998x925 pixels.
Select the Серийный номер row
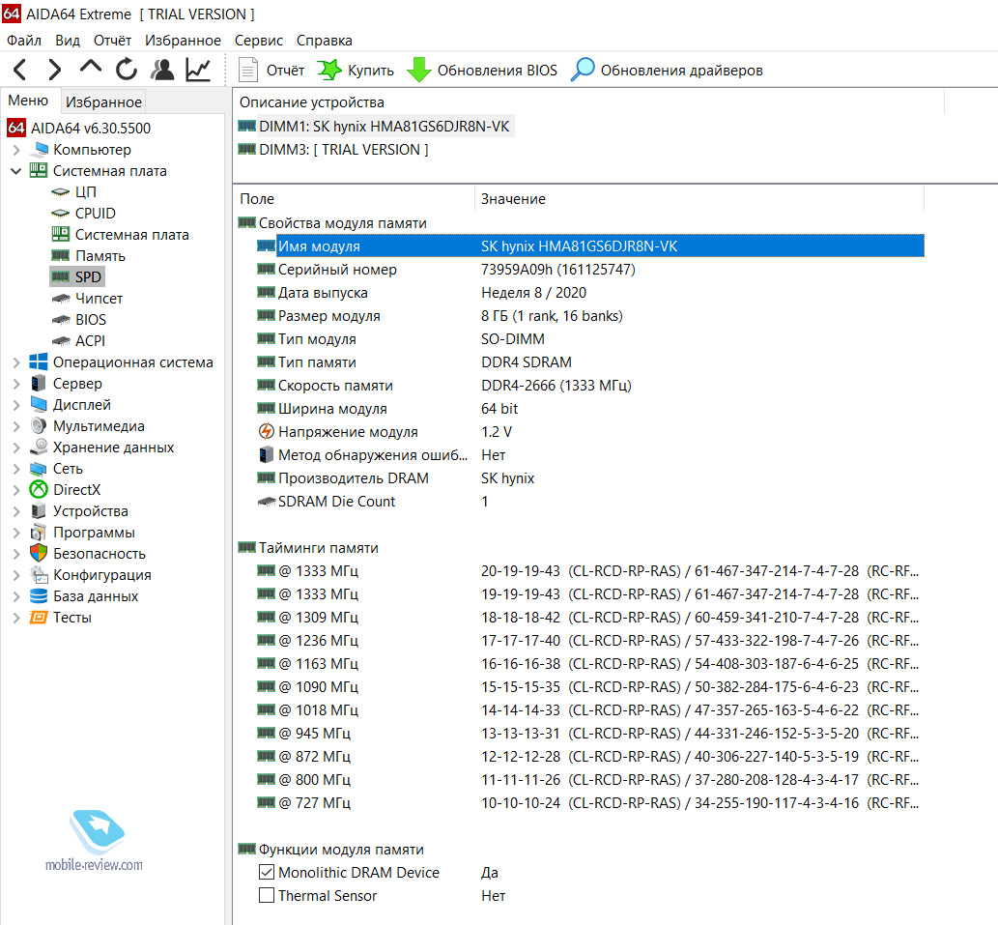[x=590, y=270]
